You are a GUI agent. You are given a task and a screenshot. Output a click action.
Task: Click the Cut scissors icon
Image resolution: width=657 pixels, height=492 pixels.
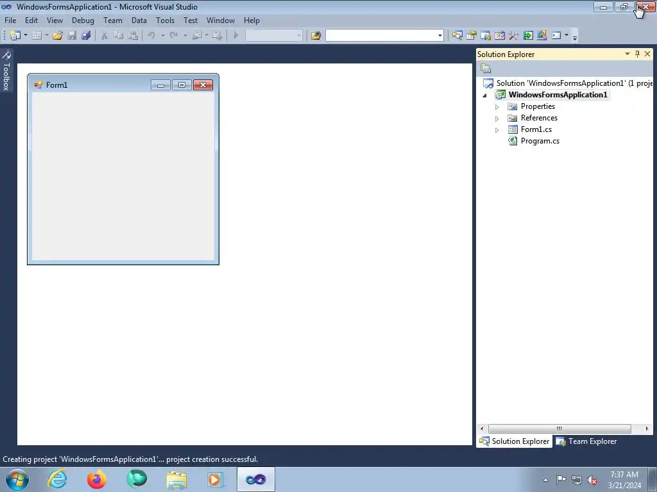coord(105,36)
